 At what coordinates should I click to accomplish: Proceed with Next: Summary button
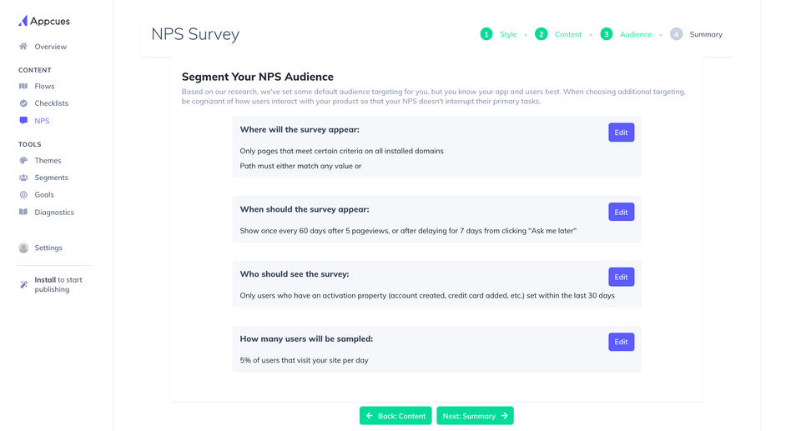pos(475,416)
